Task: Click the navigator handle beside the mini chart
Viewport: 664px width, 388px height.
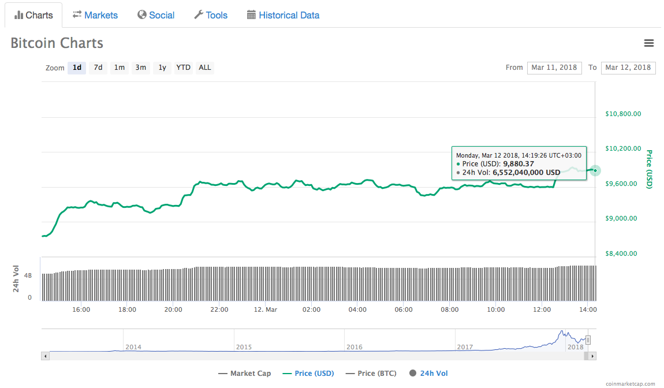Action: (x=588, y=340)
